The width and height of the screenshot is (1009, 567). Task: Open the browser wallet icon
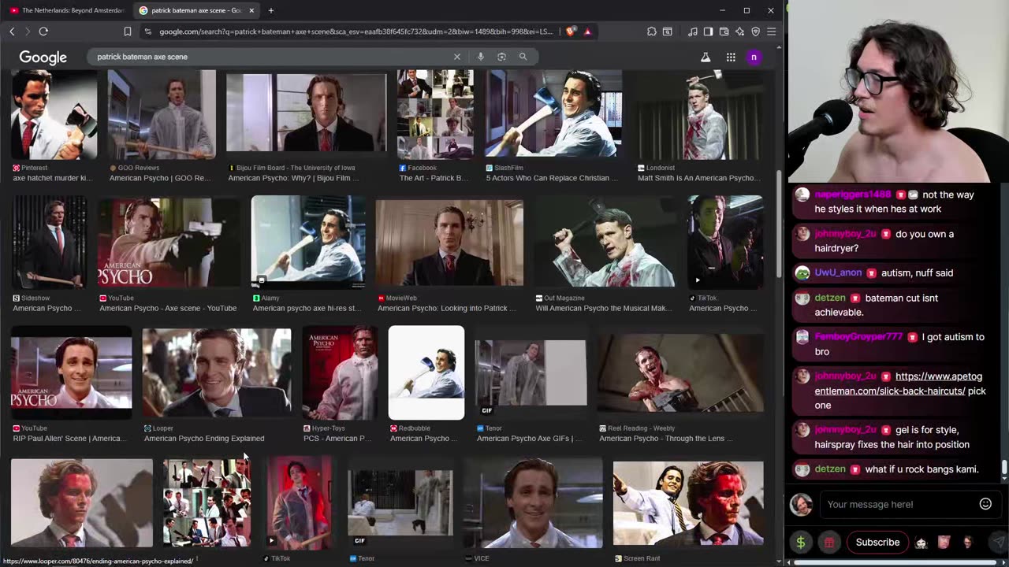click(724, 31)
